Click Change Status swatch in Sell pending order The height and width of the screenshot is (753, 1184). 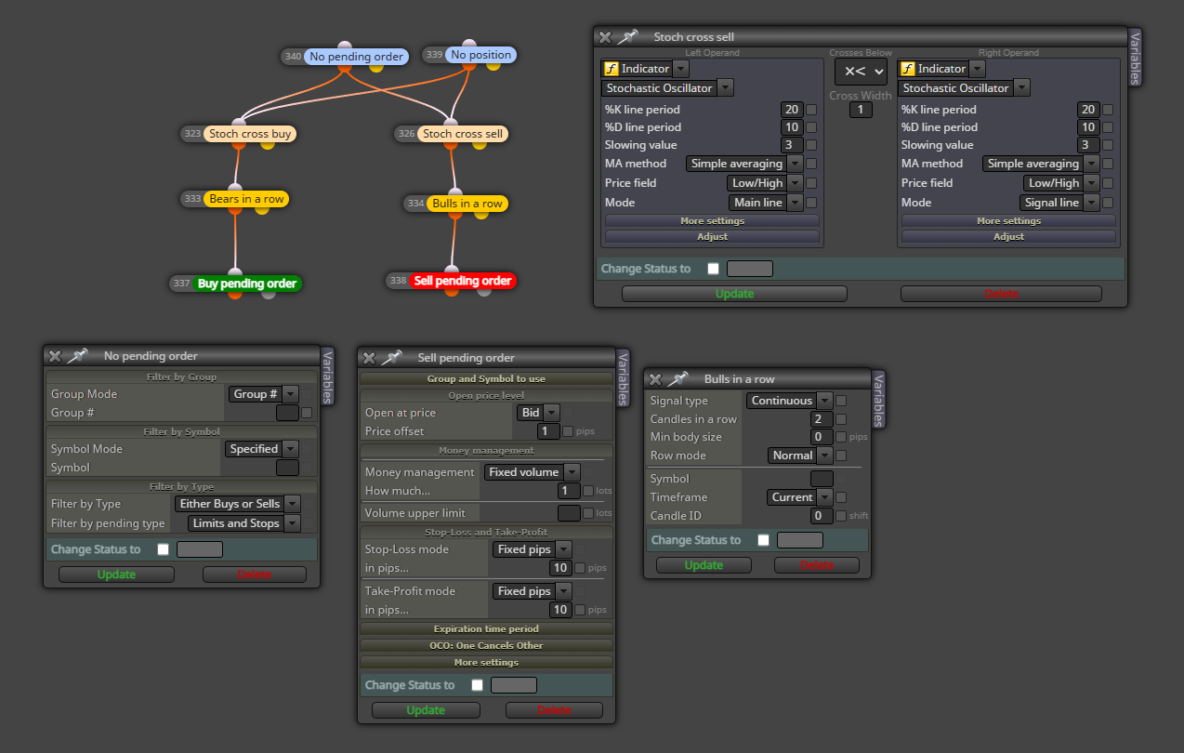(x=513, y=685)
